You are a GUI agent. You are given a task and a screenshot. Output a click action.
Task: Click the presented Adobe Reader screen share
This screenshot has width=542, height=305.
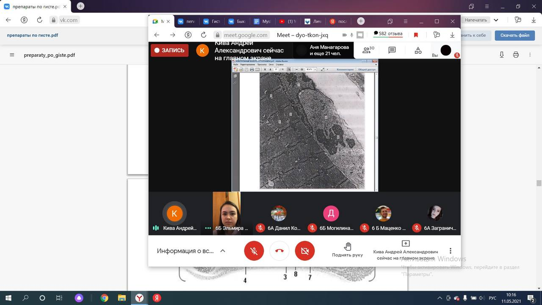coord(305,125)
